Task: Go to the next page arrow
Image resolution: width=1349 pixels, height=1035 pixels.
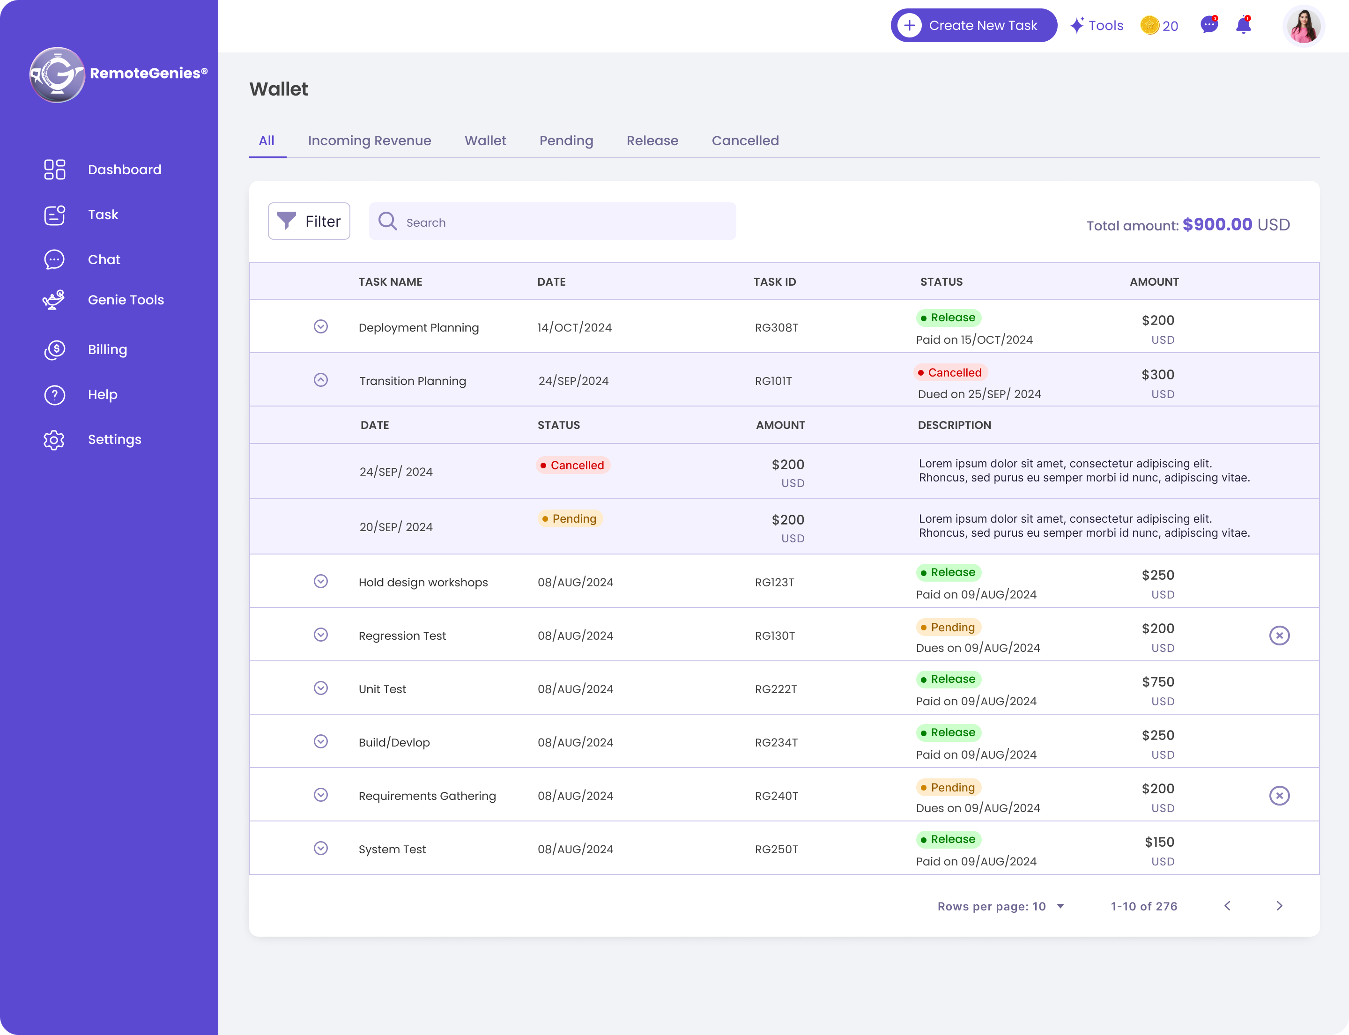Action: (1279, 906)
